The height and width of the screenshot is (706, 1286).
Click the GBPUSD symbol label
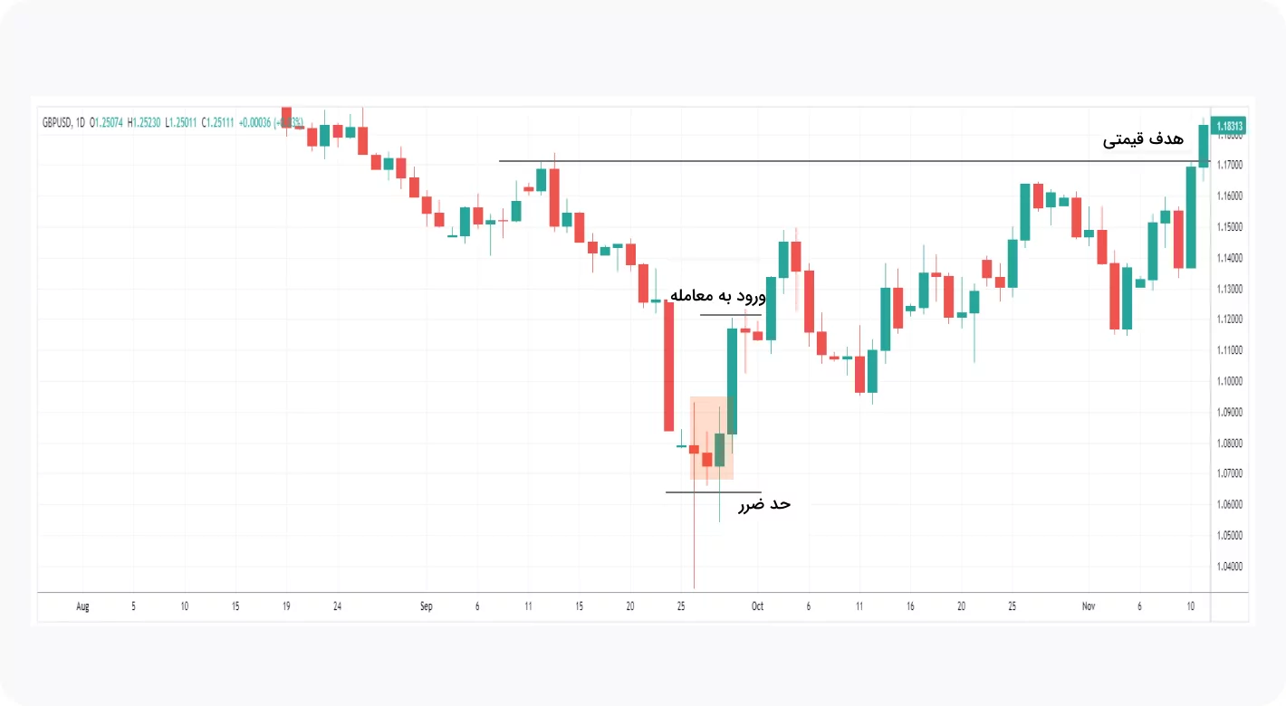(x=57, y=122)
